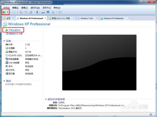The image size is (157, 117).
Task: Collapse the 设备 devices section
Action: (x=4, y=41)
